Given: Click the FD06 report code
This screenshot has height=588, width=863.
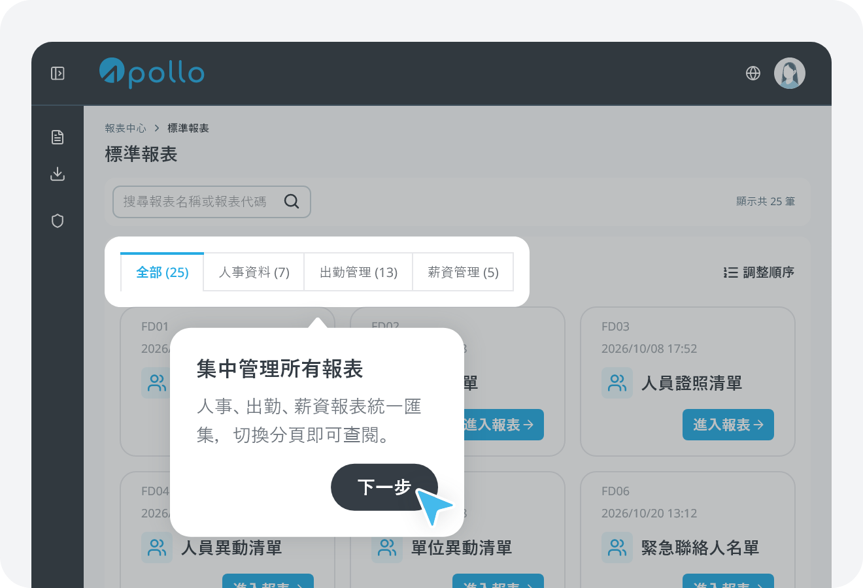Looking at the screenshot, I should click(615, 491).
